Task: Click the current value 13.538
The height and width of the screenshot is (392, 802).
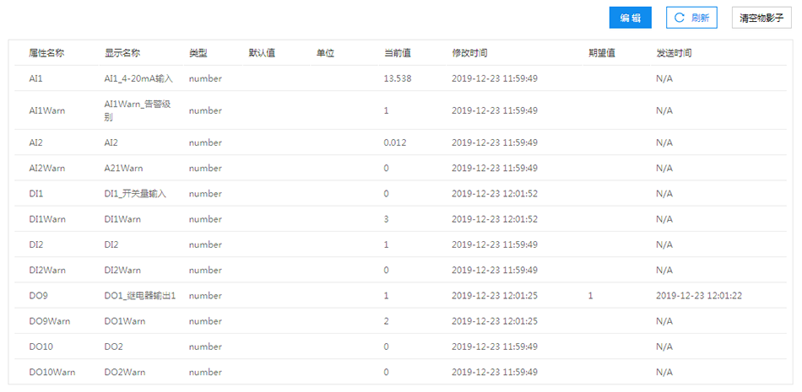Action: click(397, 78)
